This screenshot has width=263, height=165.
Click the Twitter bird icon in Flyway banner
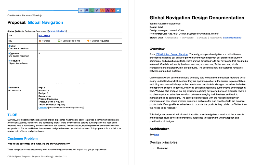118,10
